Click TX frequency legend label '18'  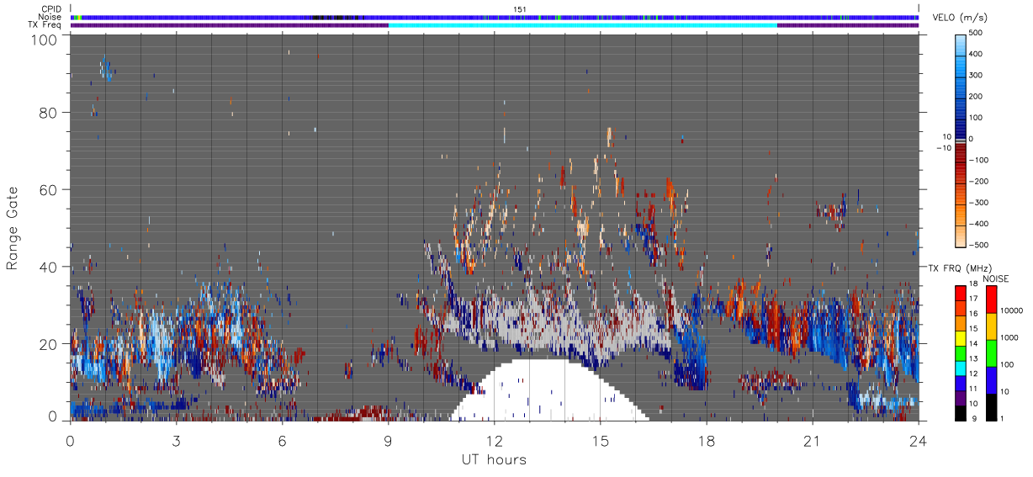pos(973,285)
